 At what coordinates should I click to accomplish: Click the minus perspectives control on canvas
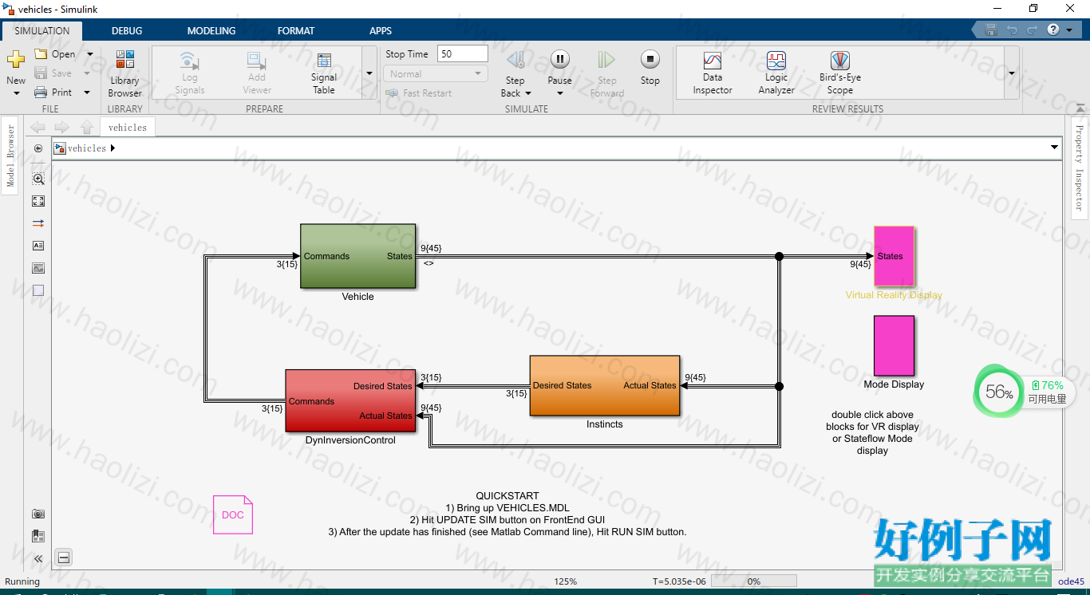coord(64,558)
